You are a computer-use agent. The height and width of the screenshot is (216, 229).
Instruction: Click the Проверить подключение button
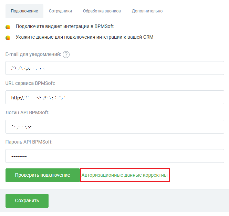pyautogui.click(x=43, y=175)
